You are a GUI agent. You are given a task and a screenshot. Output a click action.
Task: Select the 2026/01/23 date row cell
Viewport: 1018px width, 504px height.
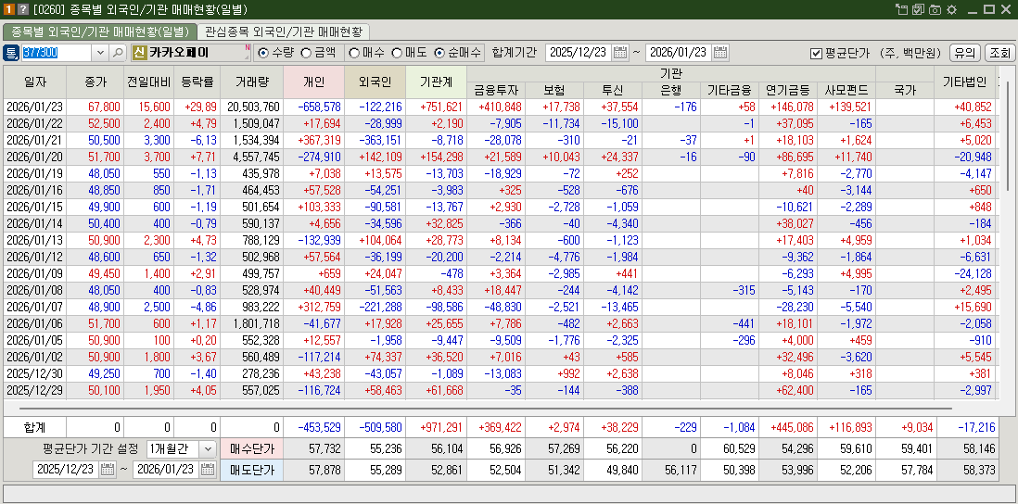[35, 107]
